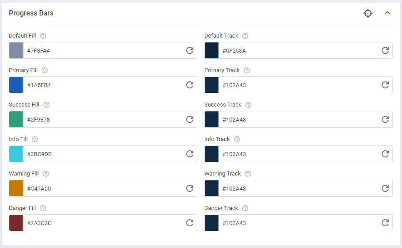
Task: Open the Primary Fill blue swatch
Action: tap(16, 85)
